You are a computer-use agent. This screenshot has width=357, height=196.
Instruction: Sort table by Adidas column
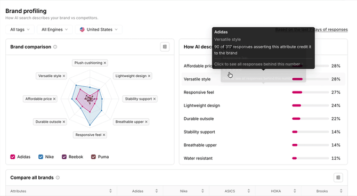[157, 191]
